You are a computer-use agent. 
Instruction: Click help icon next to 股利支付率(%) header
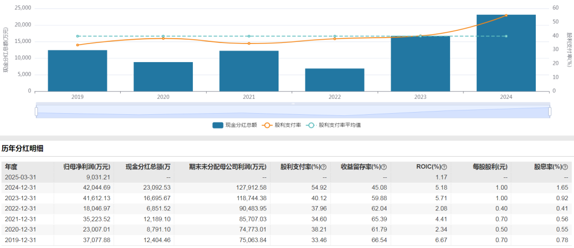(323, 167)
